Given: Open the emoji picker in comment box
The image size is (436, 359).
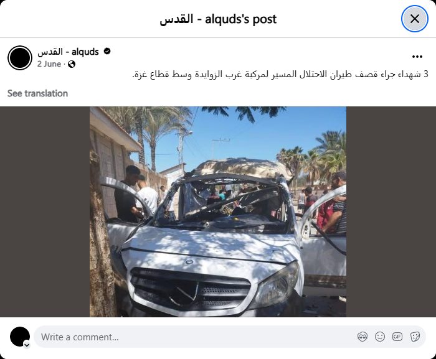Looking at the screenshot, I should click(x=380, y=337).
